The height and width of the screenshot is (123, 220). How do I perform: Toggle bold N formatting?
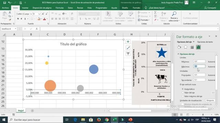tap(18, 19)
